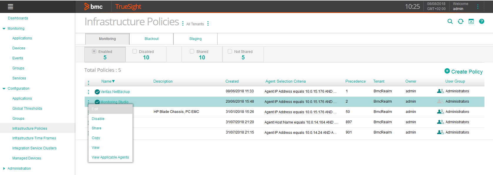Click 'Agent Host Name equals 10.0.14.164 AND' cell
Viewport: 493px width, 175px height.
[301, 122]
